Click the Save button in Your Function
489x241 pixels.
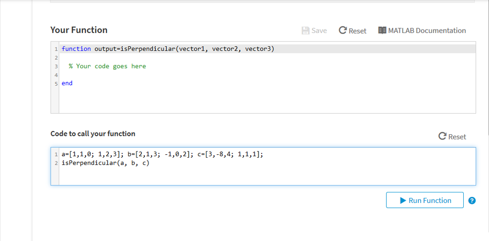click(x=314, y=30)
